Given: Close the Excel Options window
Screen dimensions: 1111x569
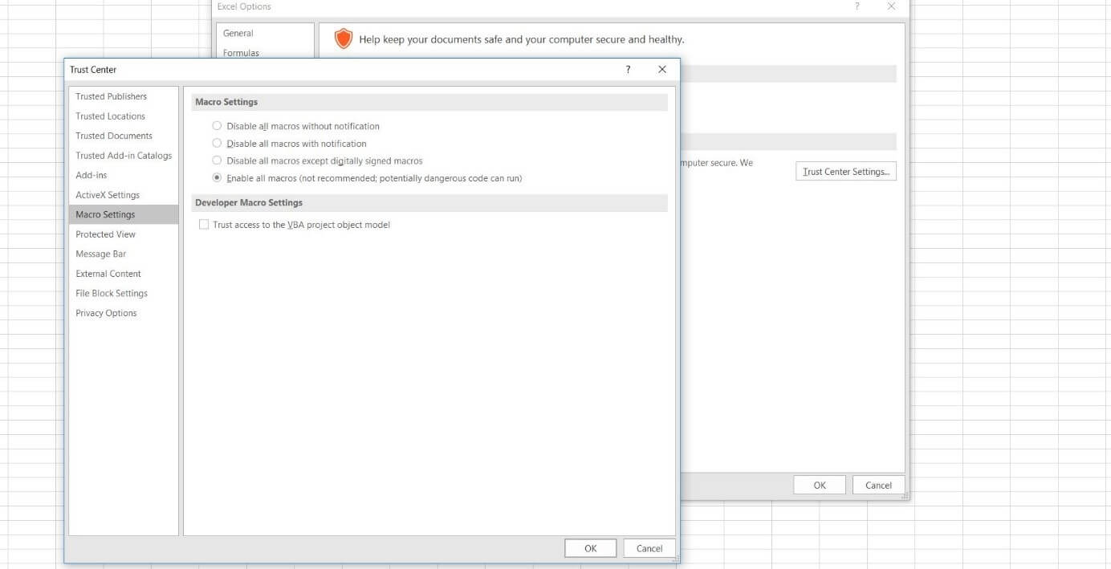Looking at the screenshot, I should tap(892, 6).
